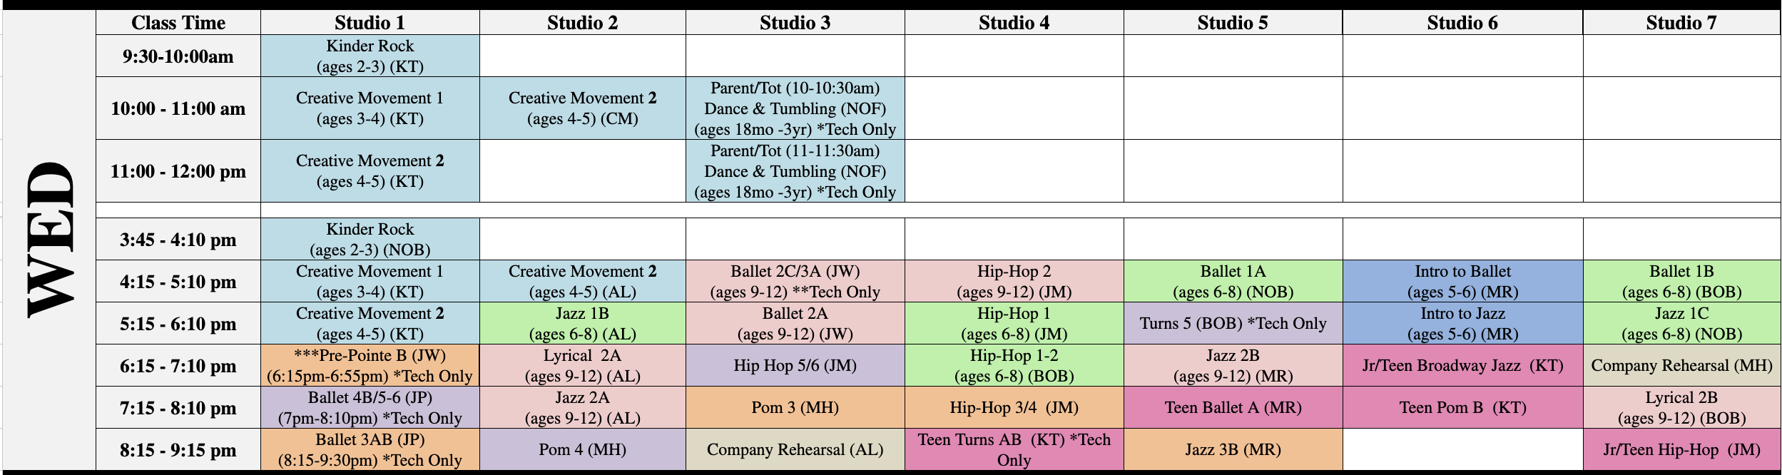The image size is (1782, 475).
Task: Select the Jr/Teen Hip-Hop (JM) cell
Action: tap(1681, 450)
